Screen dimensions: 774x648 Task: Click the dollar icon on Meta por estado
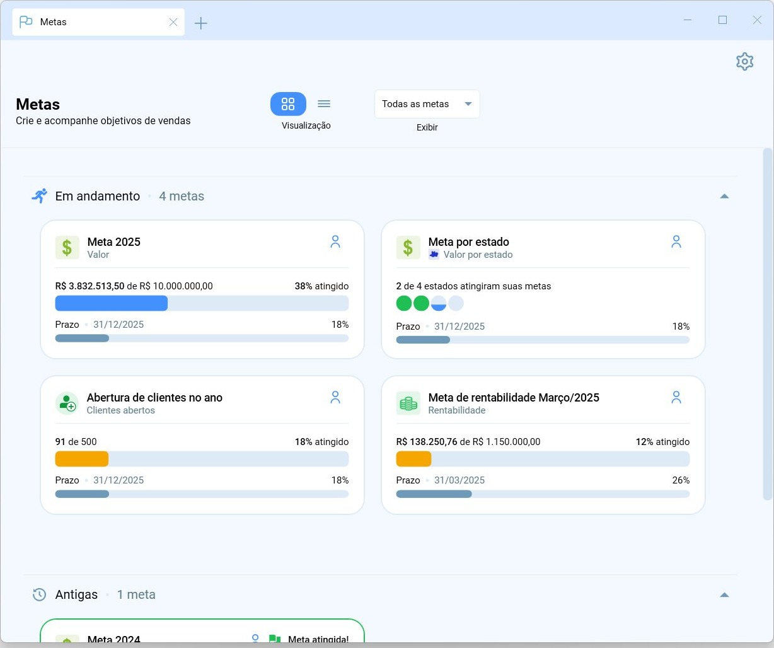pyautogui.click(x=408, y=248)
